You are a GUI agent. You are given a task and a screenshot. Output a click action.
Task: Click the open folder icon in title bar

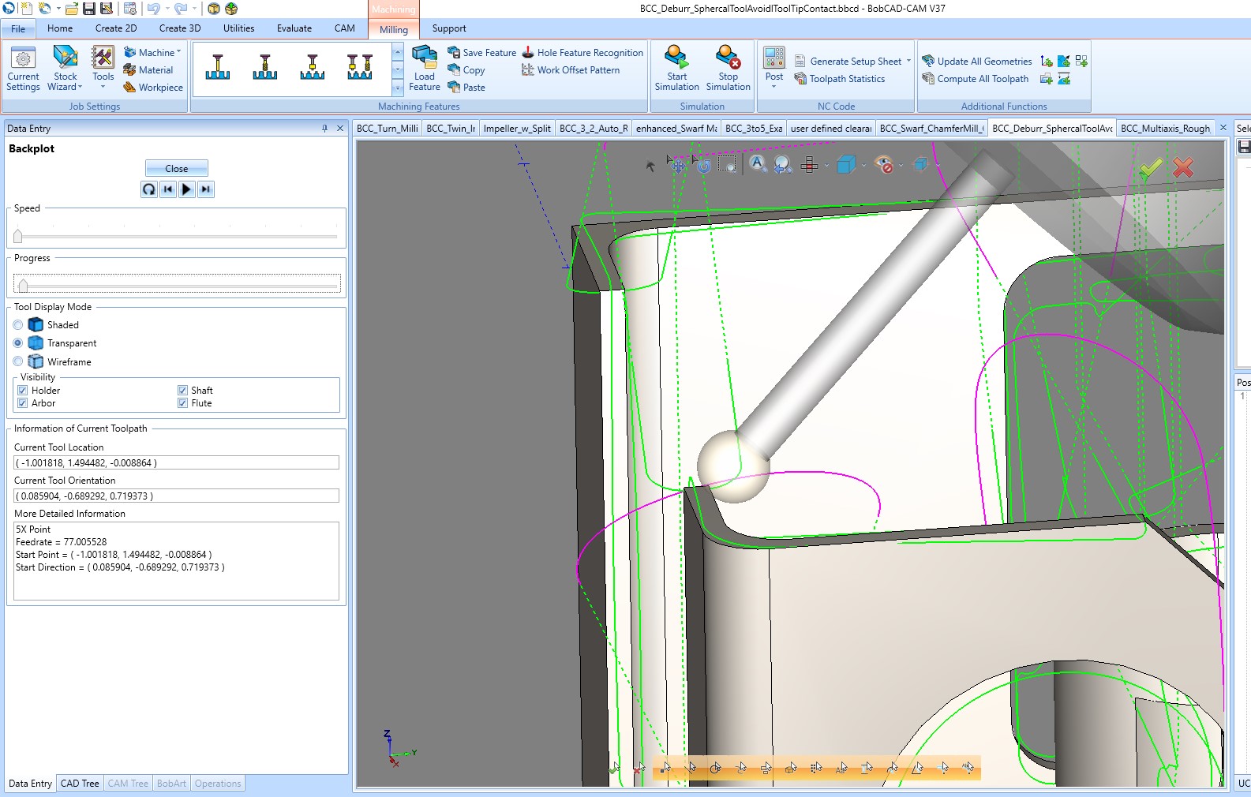point(72,9)
